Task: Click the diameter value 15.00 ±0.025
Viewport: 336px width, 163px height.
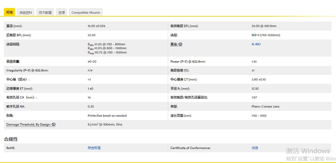Action: (x=96, y=26)
